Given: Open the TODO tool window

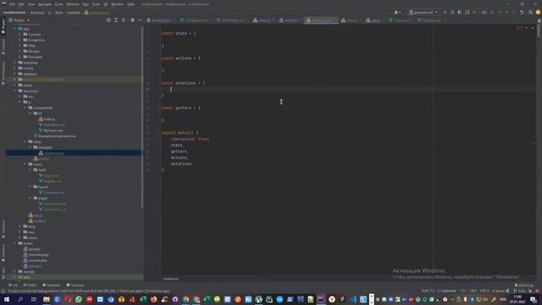Looking at the screenshot, I should pos(30,286).
